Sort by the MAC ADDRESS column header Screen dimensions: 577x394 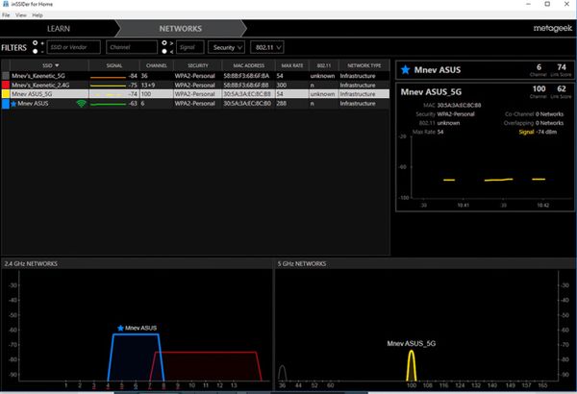pos(249,65)
